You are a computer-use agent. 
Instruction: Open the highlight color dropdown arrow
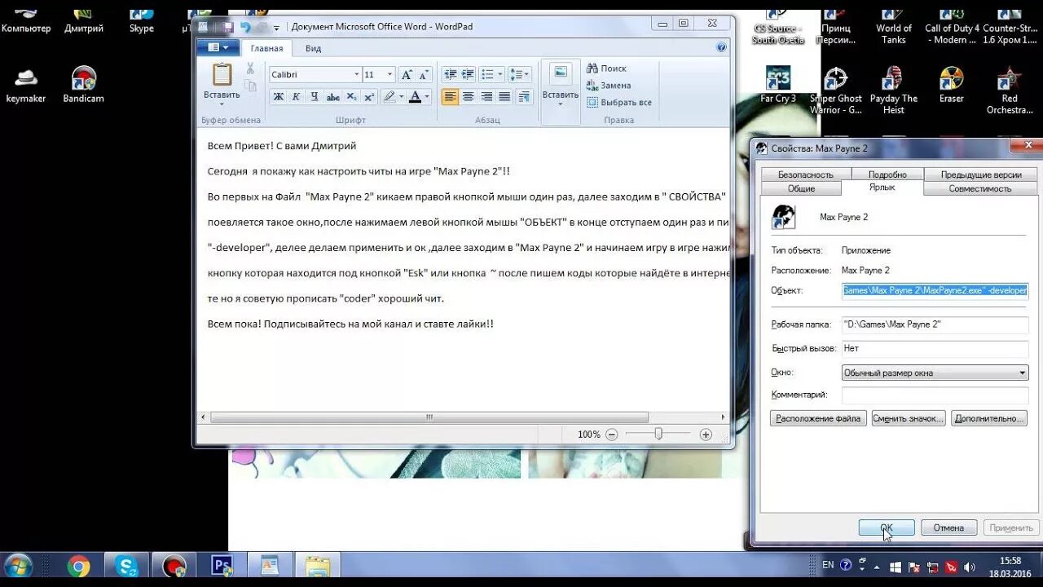tap(401, 96)
